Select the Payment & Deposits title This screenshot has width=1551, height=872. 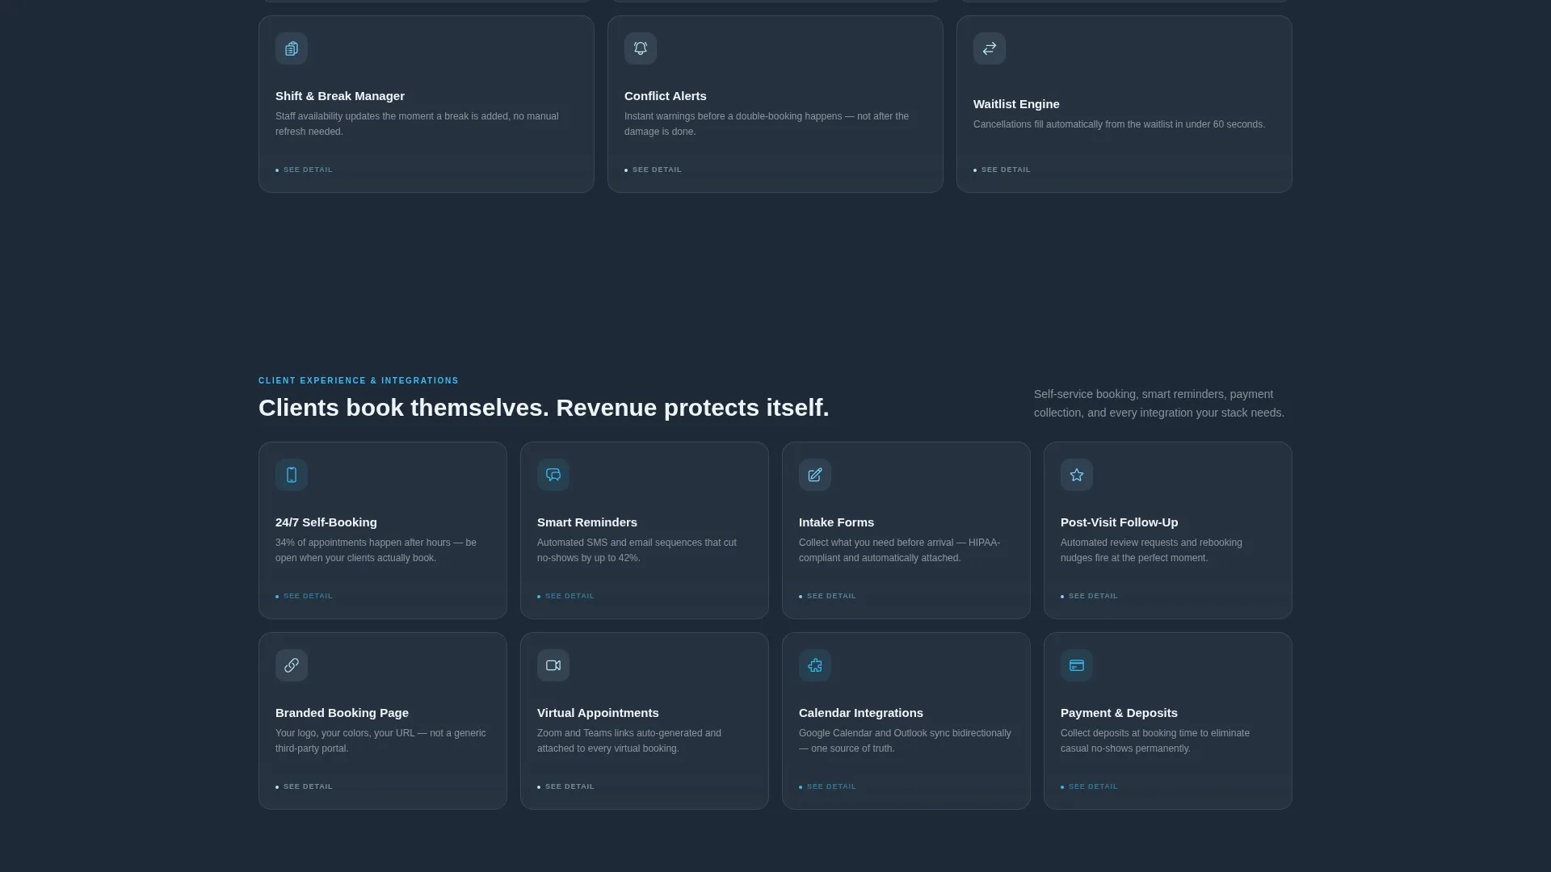pyautogui.click(x=1119, y=713)
